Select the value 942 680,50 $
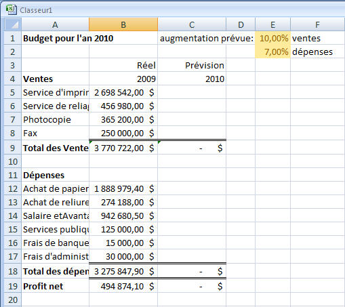 click(123, 216)
